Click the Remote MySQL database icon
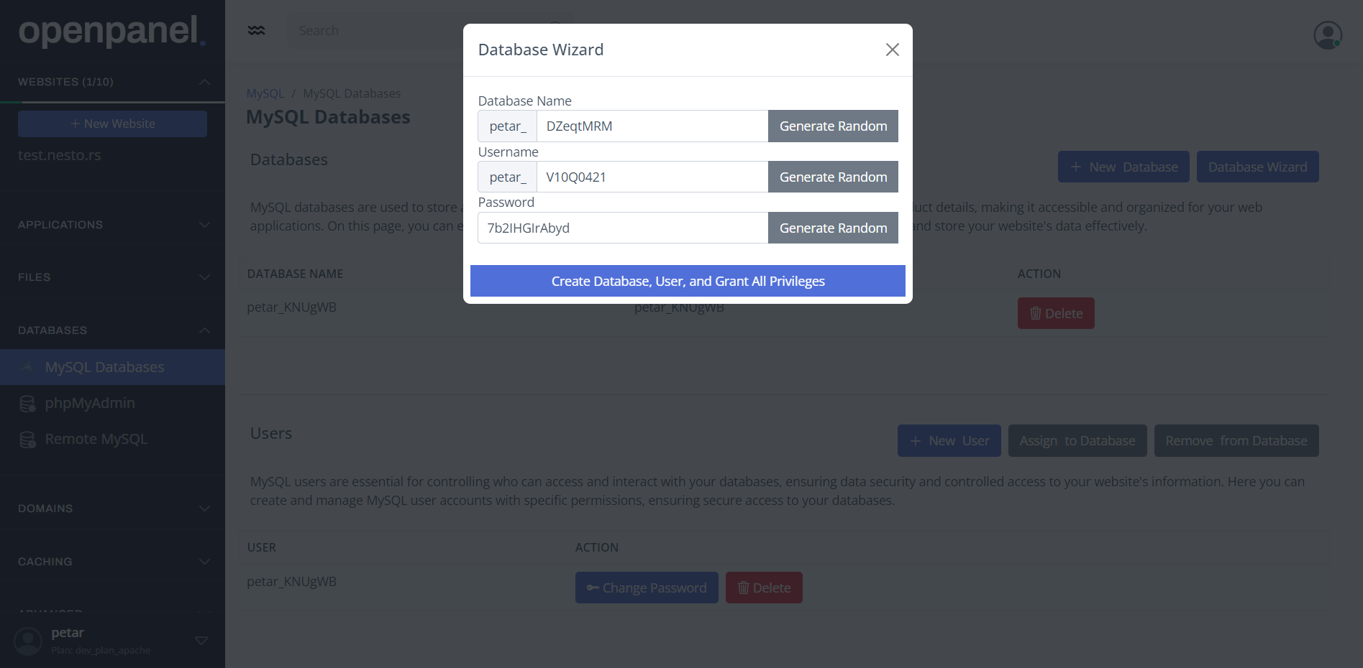Screen dimensions: 1363x668 click(28, 440)
